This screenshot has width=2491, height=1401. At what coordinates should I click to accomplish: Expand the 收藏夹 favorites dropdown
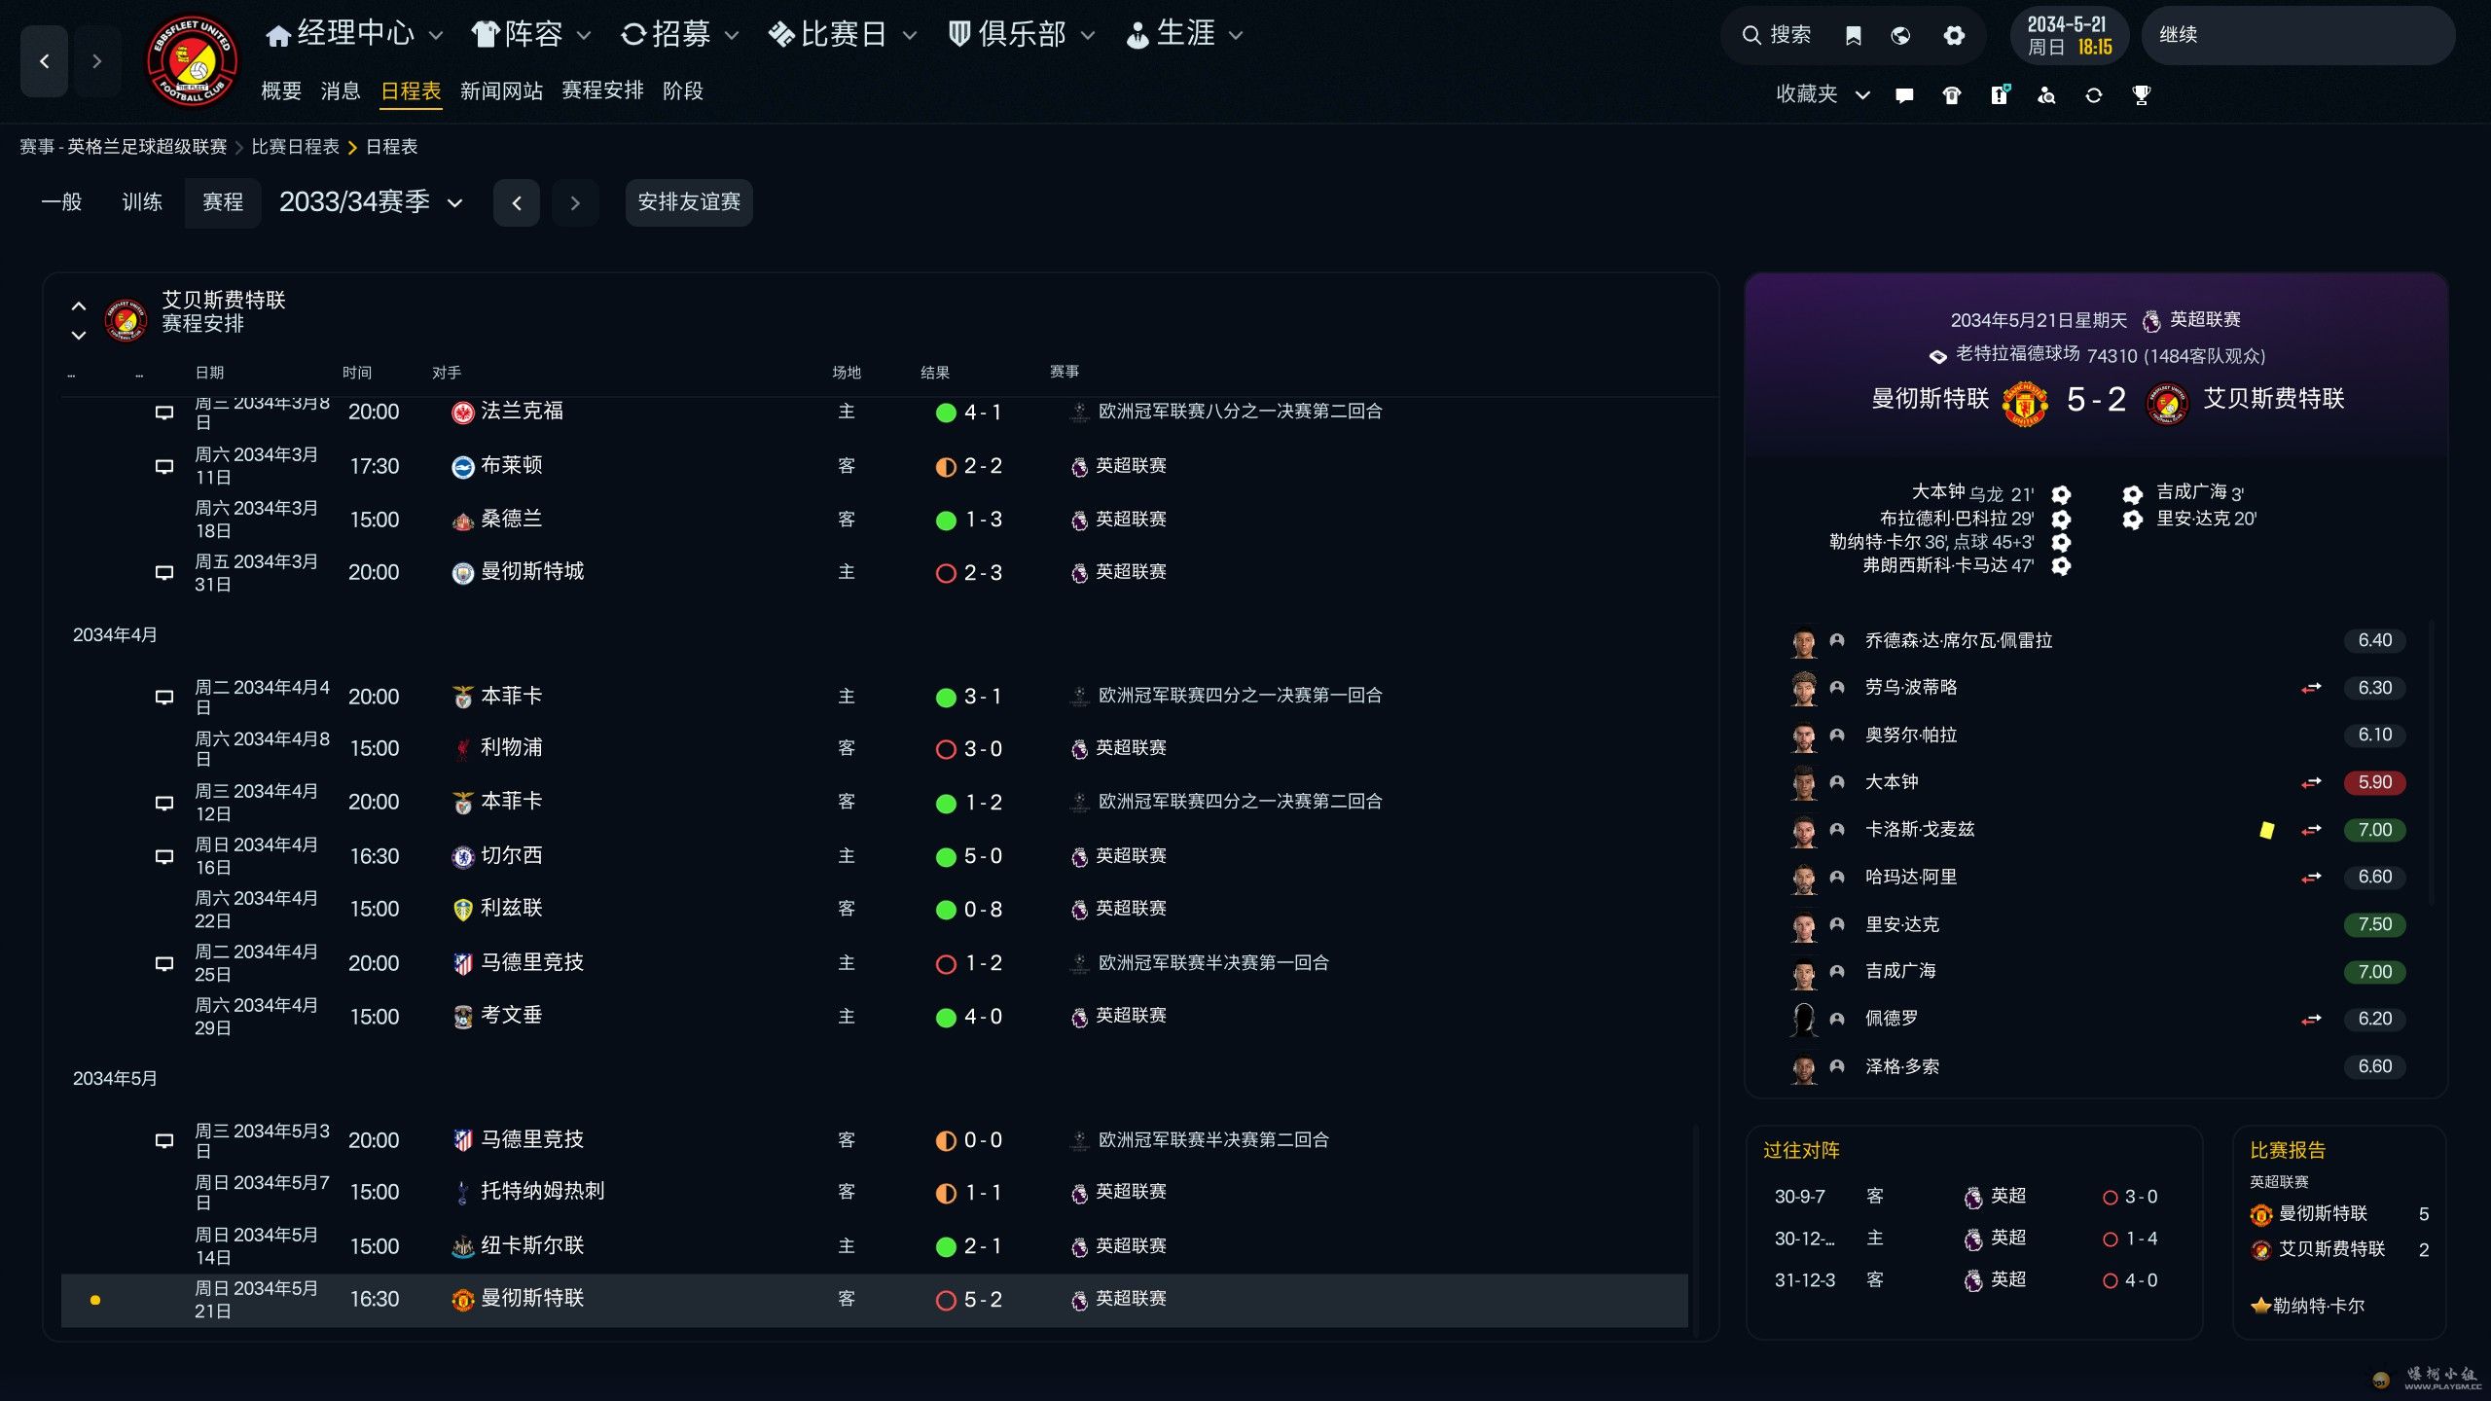click(x=1822, y=94)
